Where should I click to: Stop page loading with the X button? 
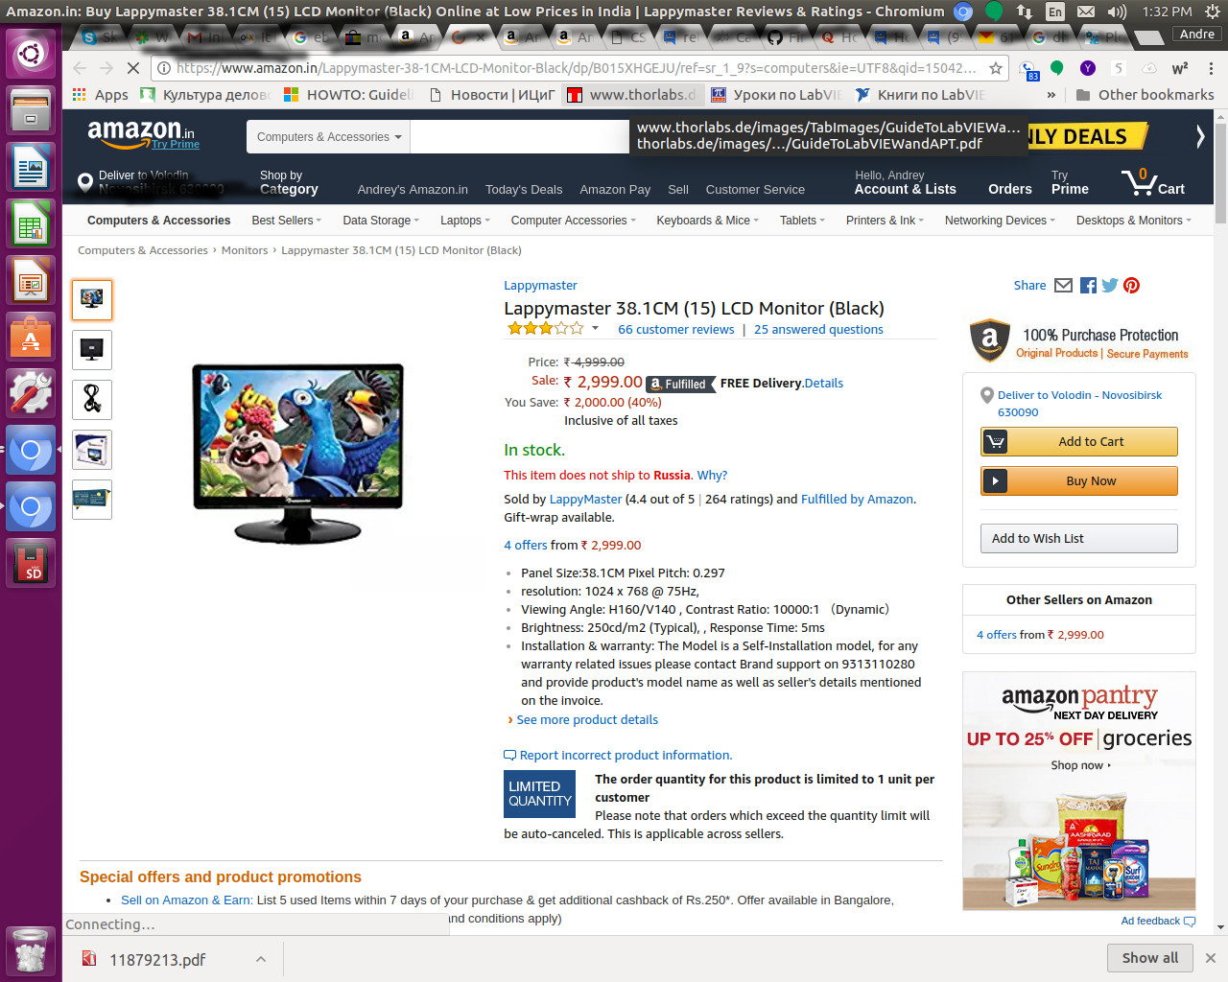pos(133,68)
